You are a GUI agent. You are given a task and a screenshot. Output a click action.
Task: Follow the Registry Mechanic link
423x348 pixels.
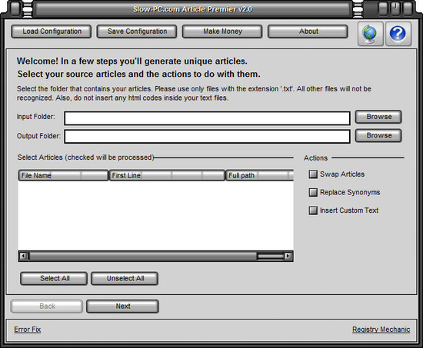pyautogui.click(x=381, y=330)
